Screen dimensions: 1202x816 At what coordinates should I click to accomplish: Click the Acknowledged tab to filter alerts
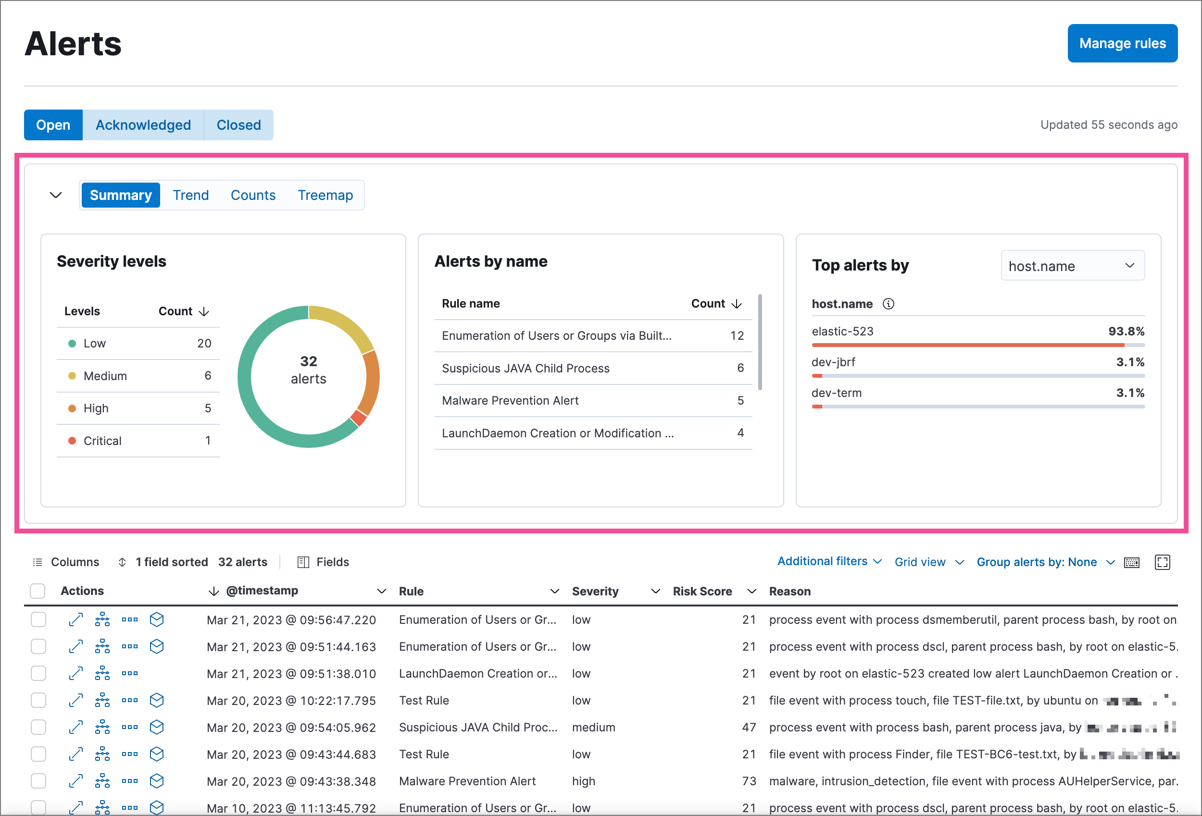click(x=143, y=125)
